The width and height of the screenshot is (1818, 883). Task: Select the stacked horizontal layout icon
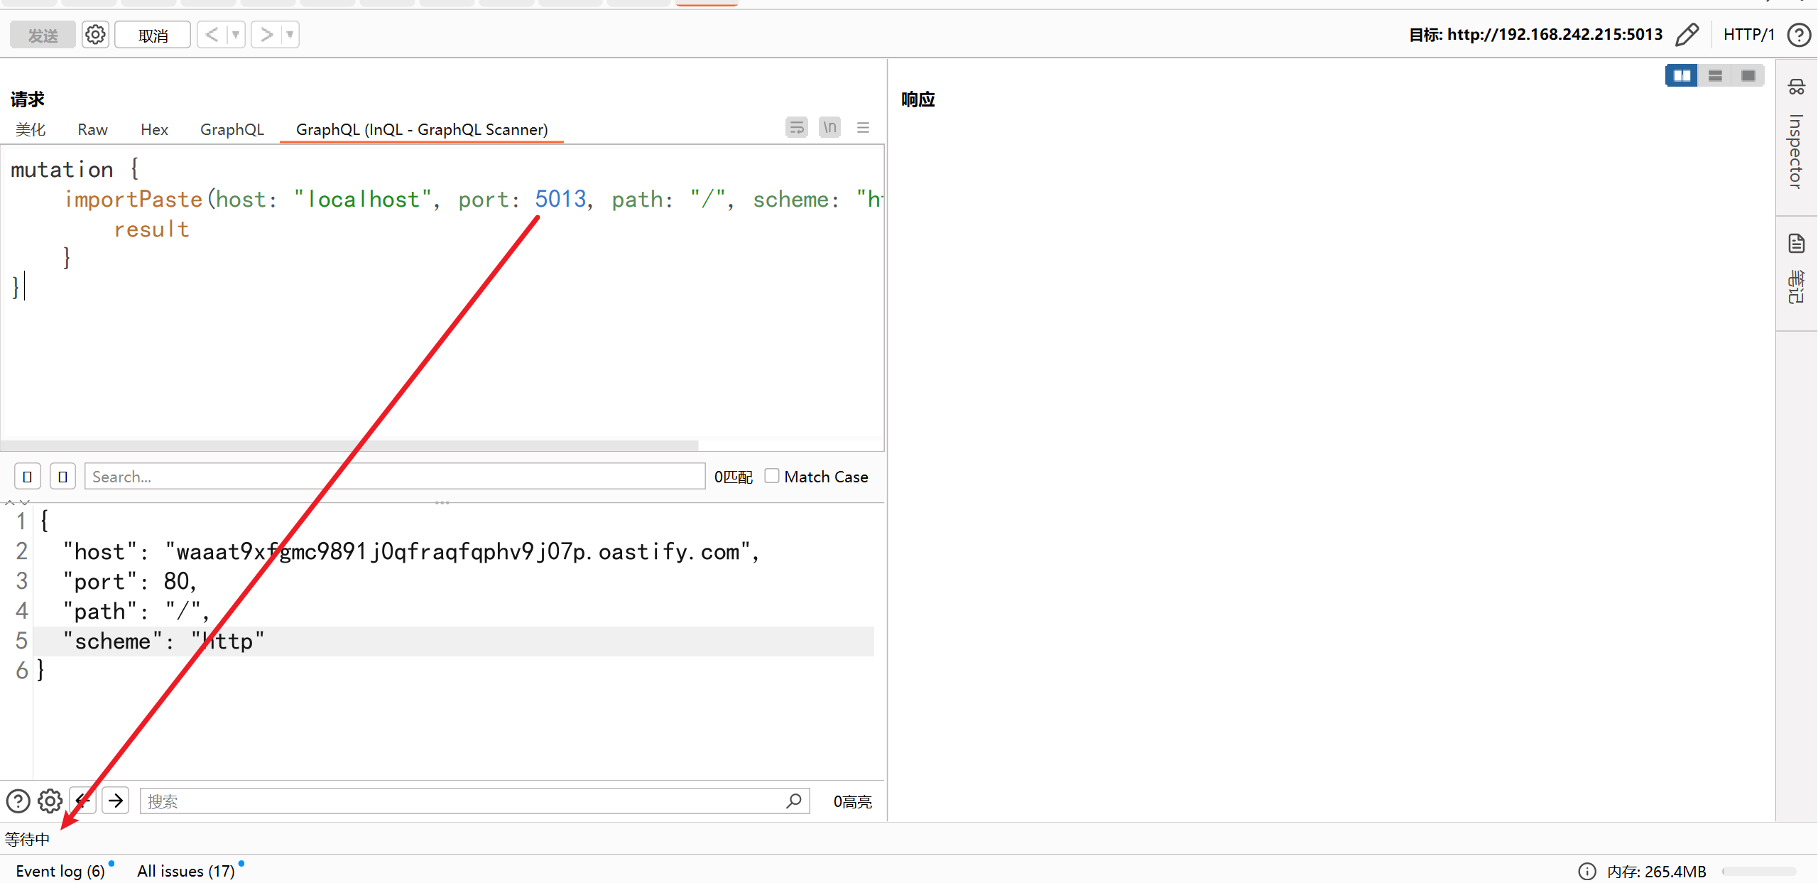click(x=1715, y=75)
